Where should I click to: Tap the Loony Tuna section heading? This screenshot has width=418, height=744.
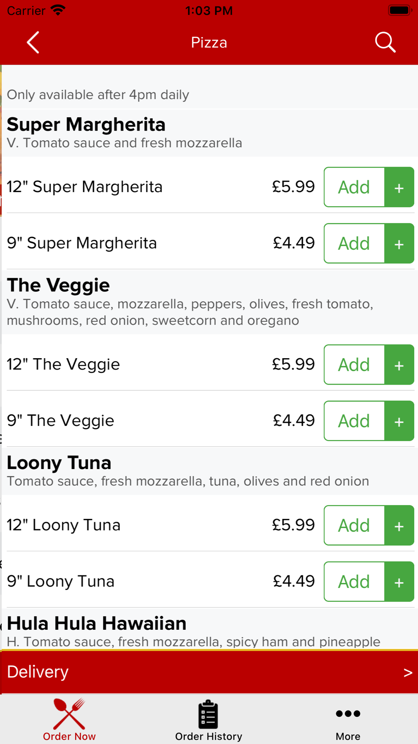click(59, 463)
